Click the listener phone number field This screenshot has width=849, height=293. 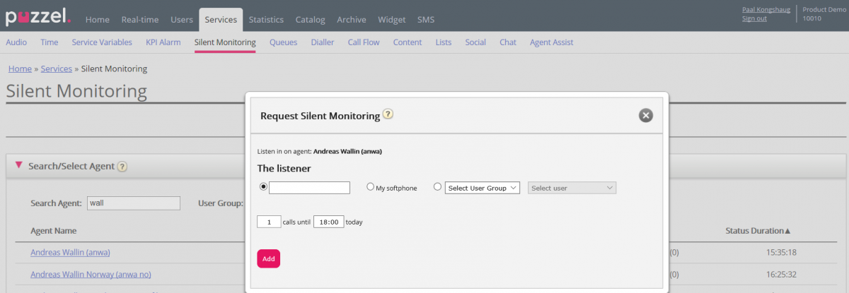[x=309, y=188]
